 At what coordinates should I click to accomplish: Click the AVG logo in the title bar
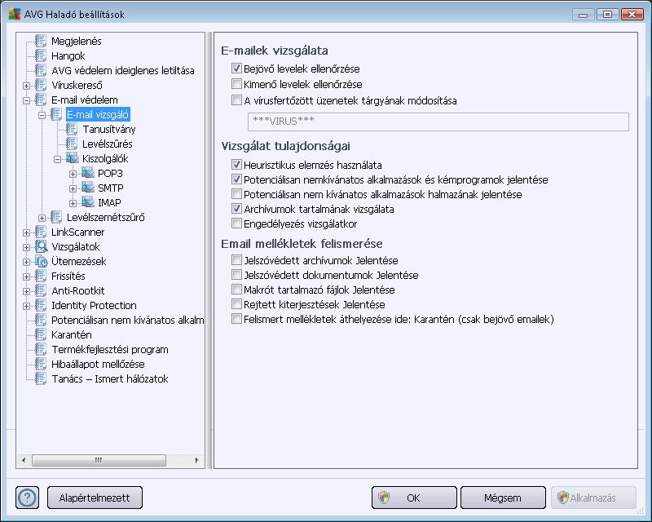[x=14, y=14]
